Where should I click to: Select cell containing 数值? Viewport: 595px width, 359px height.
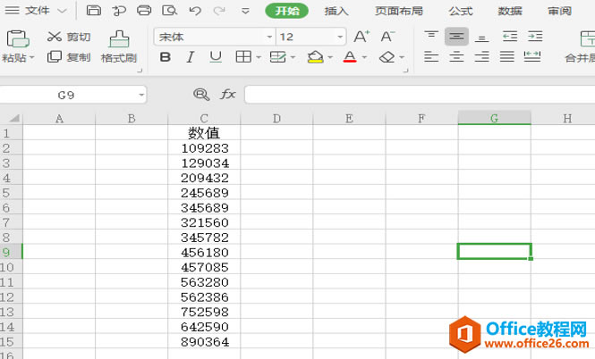204,133
